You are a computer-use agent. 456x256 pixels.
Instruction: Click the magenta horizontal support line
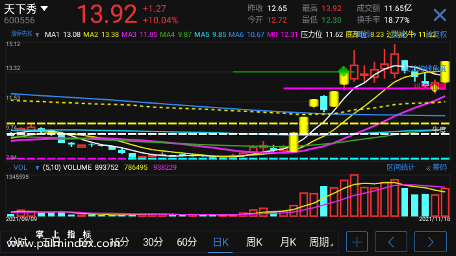[x=364, y=88]
